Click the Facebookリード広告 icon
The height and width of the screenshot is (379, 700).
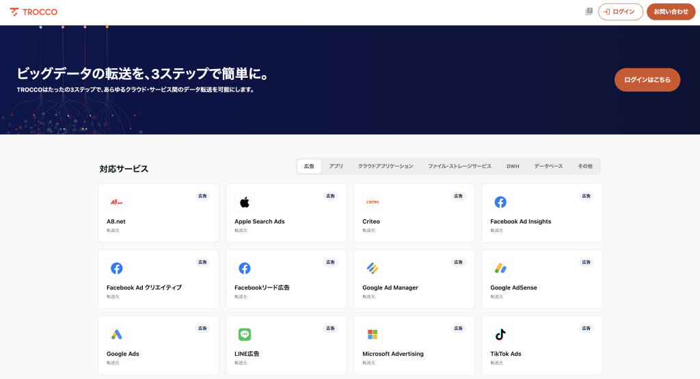(245, 268)
